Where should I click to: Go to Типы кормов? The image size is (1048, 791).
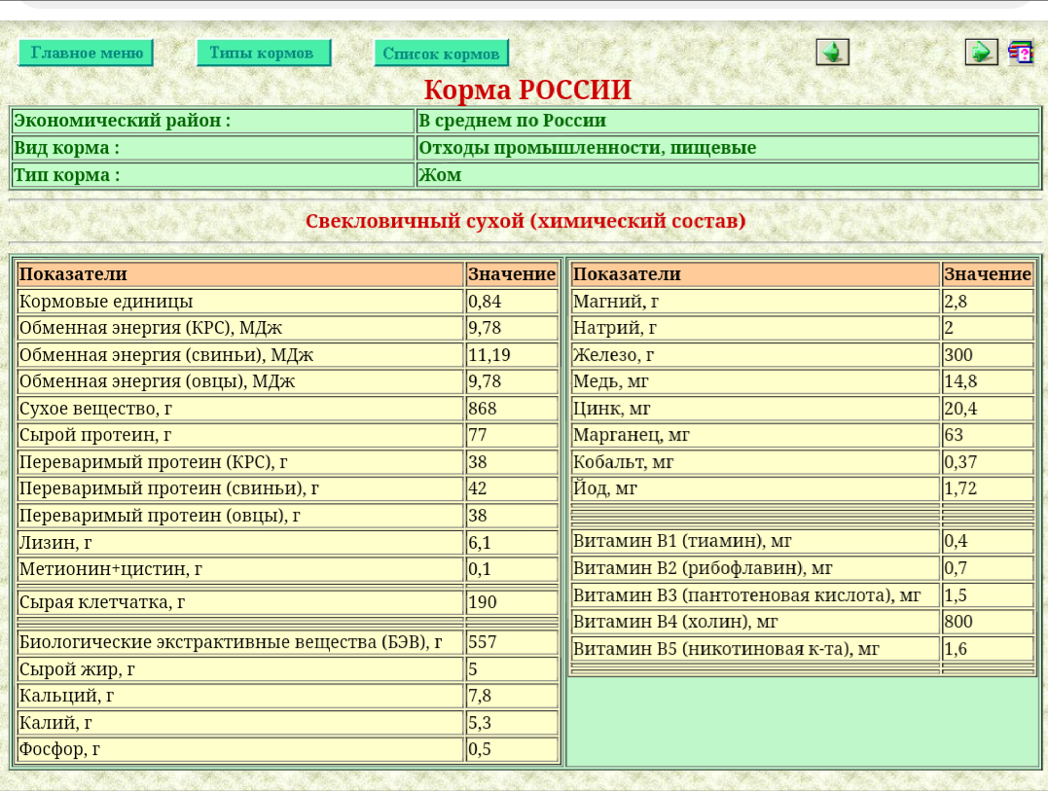click(x=264, y=53)
